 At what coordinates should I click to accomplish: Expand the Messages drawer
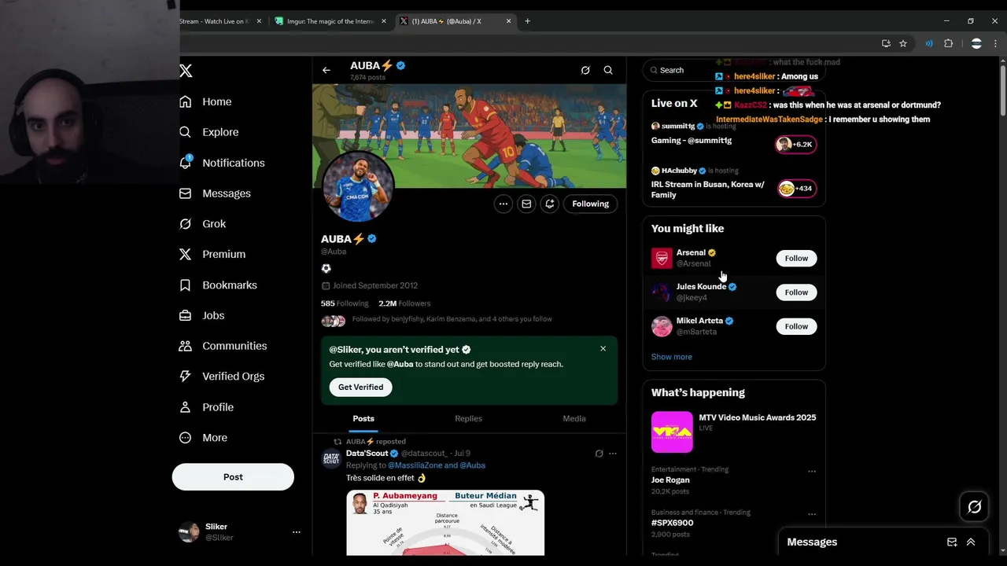point(971,542)
